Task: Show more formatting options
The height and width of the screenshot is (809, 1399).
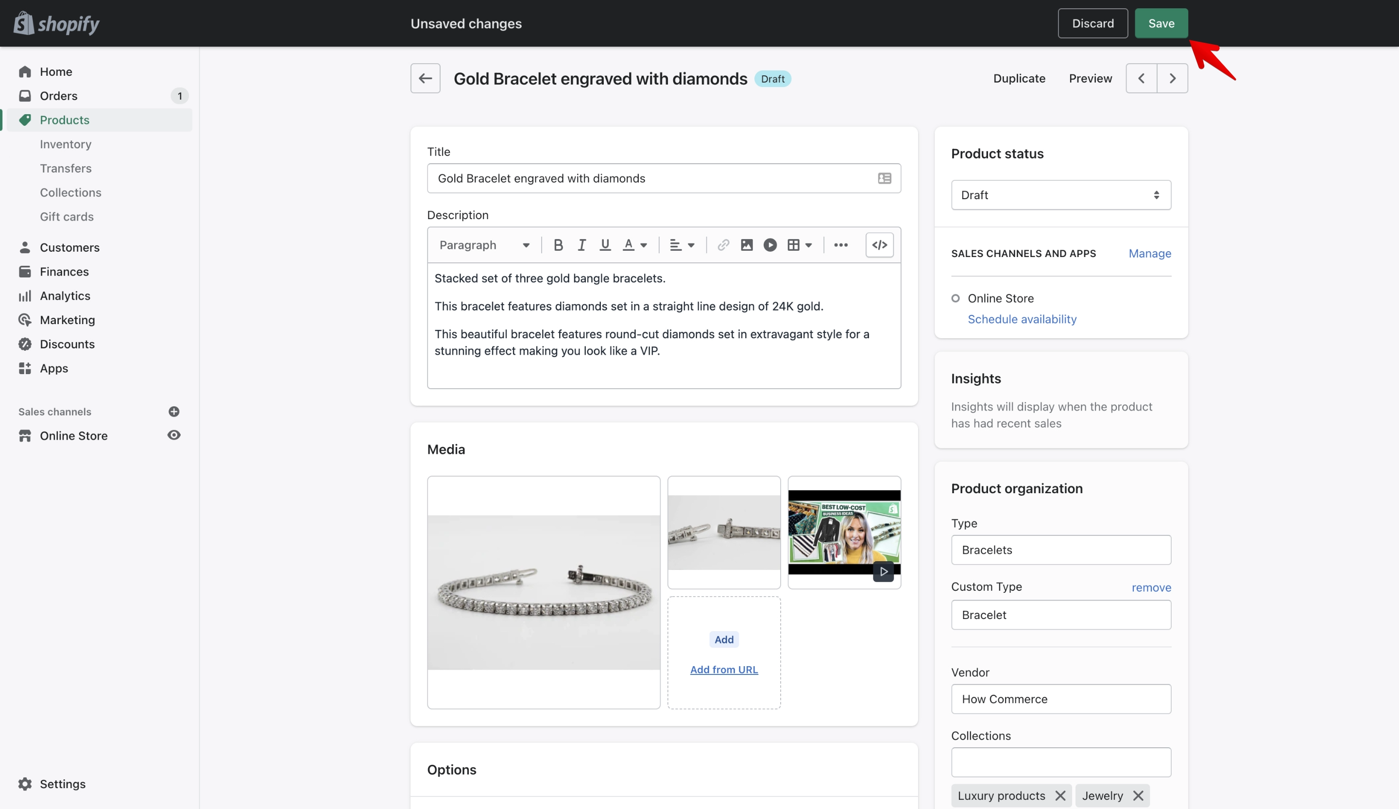Action: 840,245
